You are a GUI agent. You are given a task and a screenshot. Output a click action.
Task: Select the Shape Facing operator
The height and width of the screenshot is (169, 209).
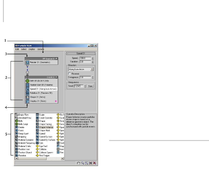44,124
